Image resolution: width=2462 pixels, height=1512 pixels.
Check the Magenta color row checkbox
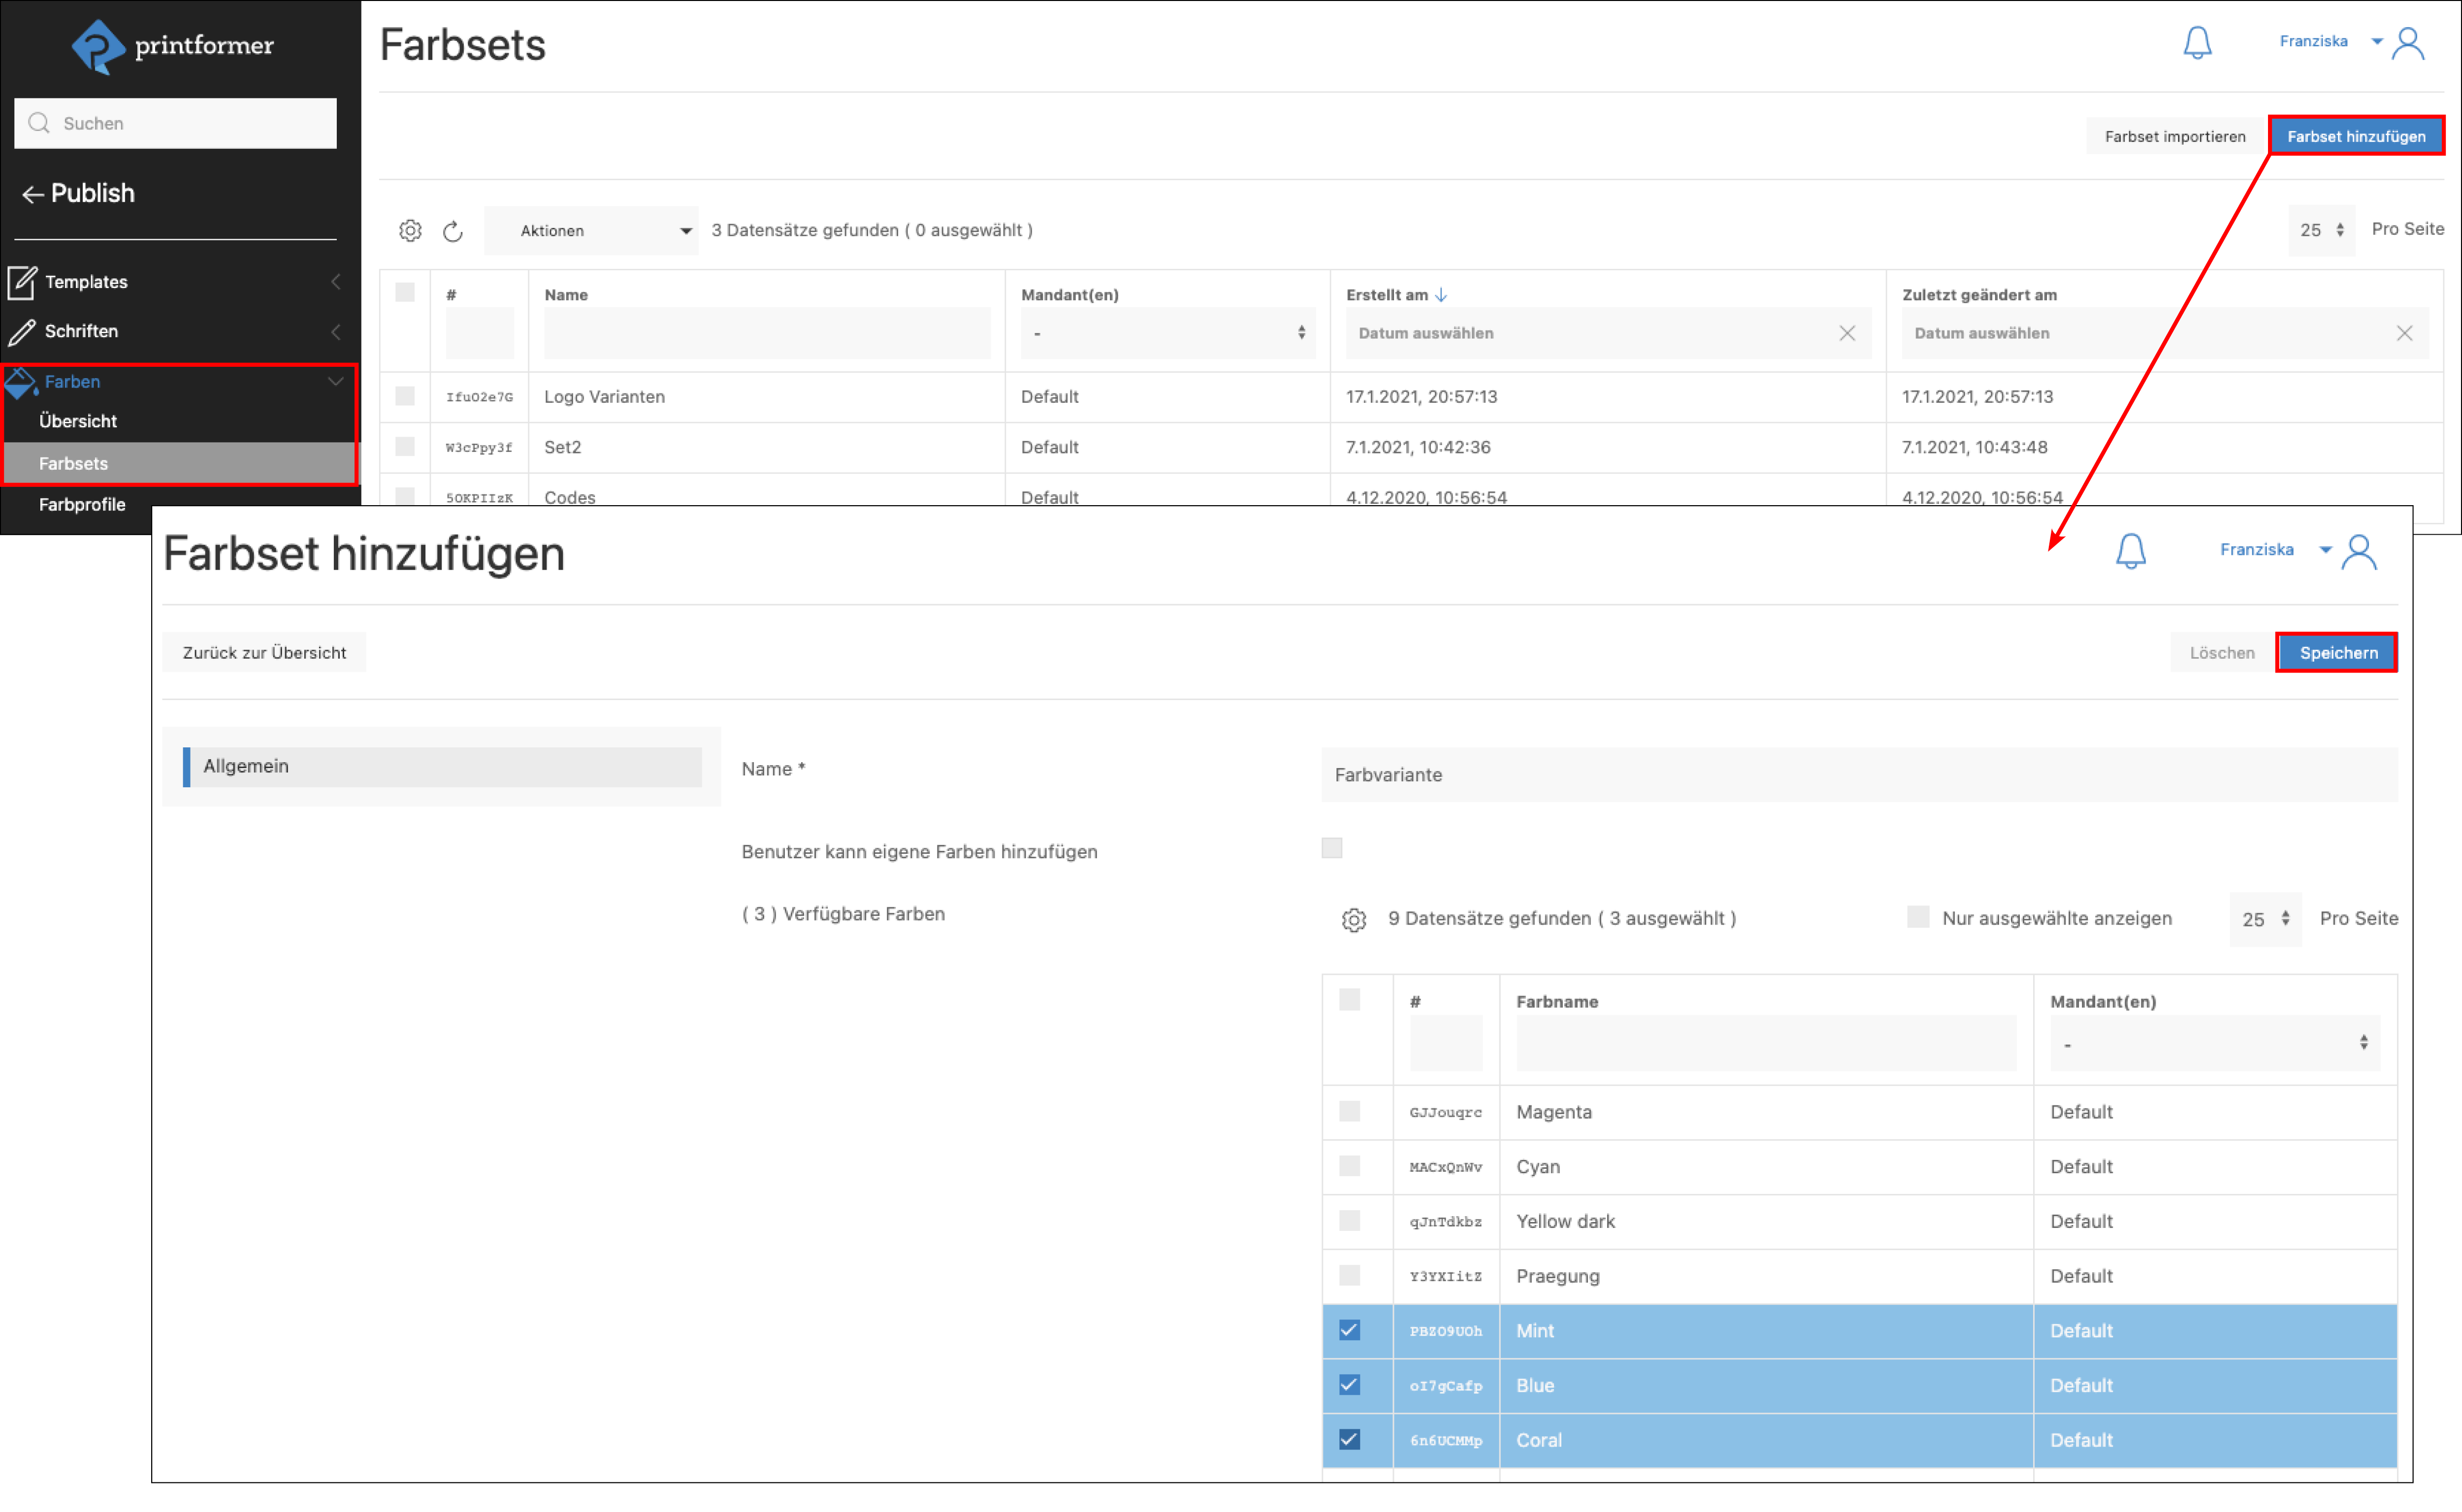(x=1349, y=1112)
